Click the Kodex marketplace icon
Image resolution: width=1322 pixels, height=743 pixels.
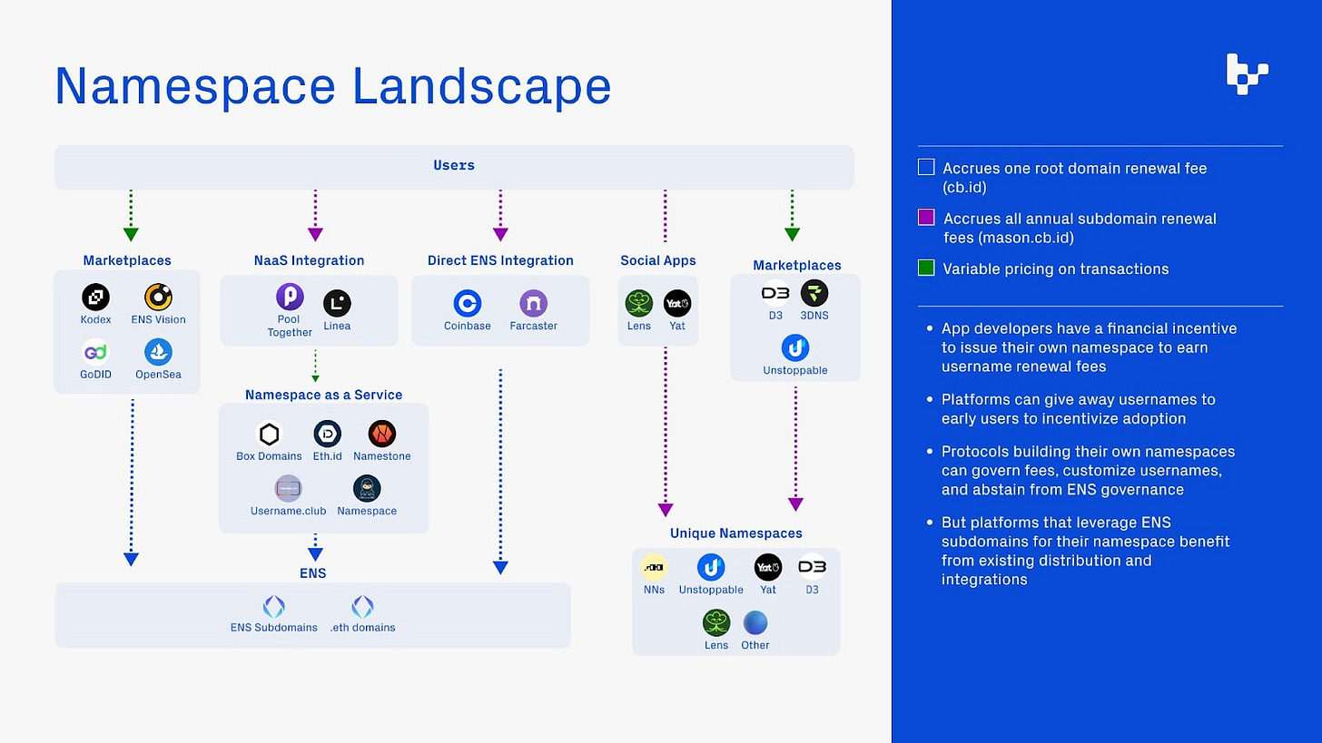pos(95,297)
